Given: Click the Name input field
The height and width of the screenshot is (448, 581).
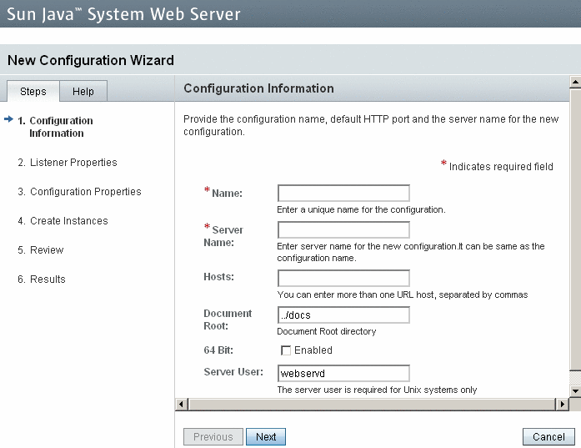Looking at the screenshot, I should 343,194.
